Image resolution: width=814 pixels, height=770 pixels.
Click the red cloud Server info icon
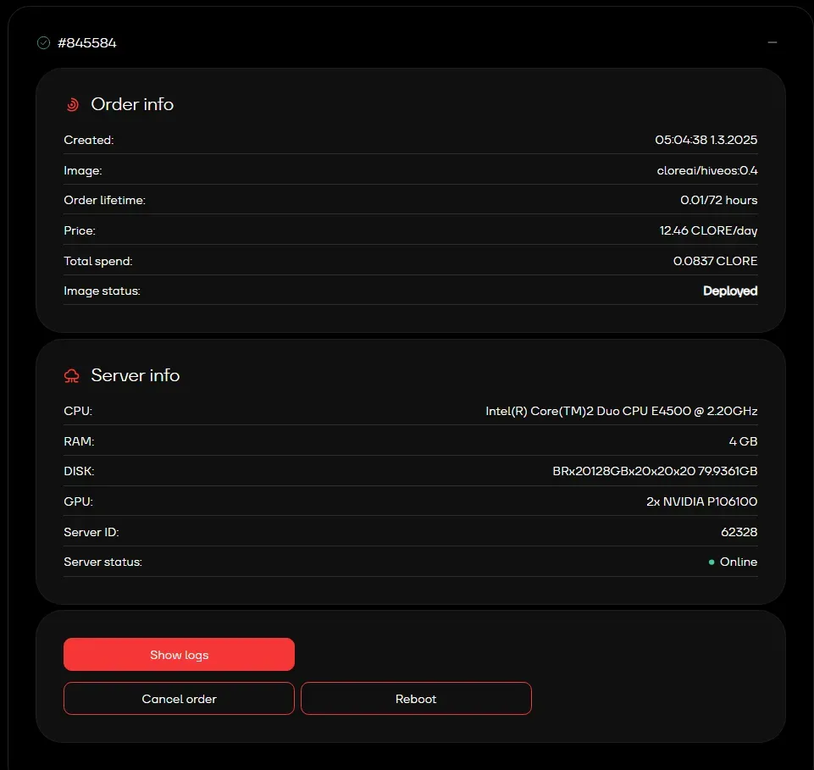[x=72, y=375]
